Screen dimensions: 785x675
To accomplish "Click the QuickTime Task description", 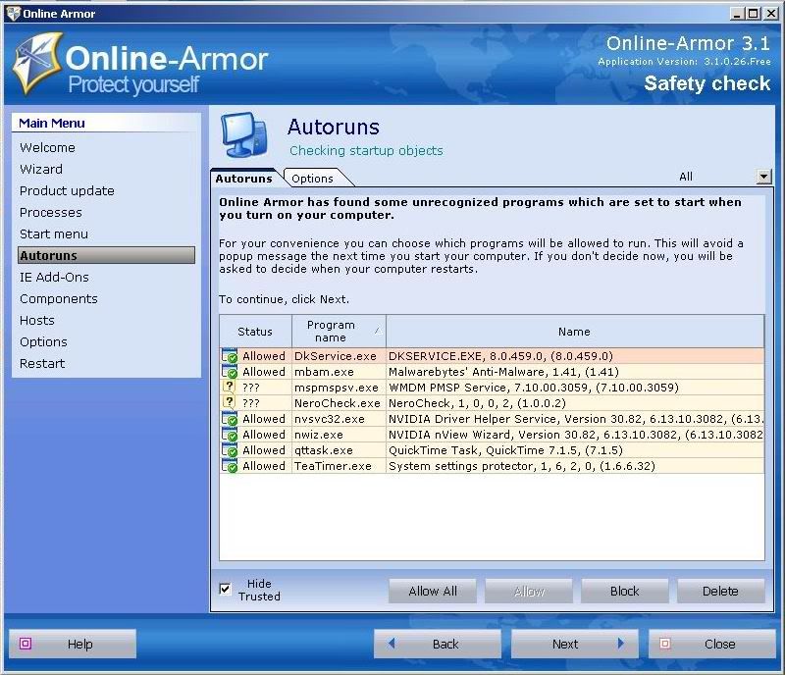I will pos(505,450).
